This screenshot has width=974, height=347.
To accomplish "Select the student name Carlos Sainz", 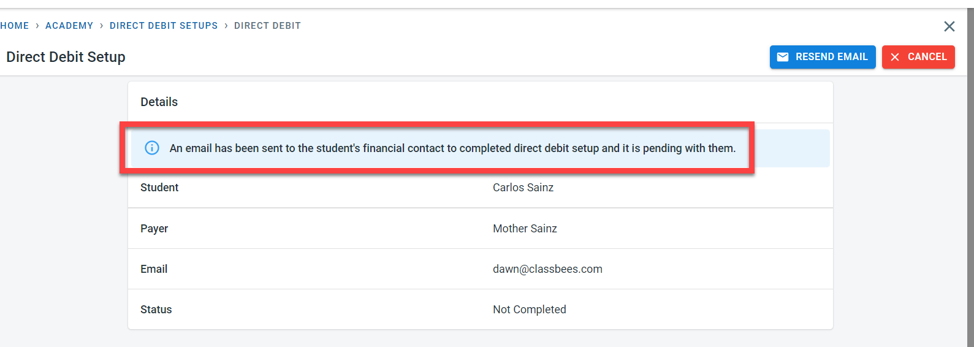I will 523,188.
